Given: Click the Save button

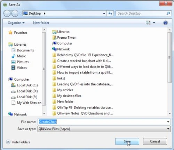Looking at the screenshot, I should [127, 141].
